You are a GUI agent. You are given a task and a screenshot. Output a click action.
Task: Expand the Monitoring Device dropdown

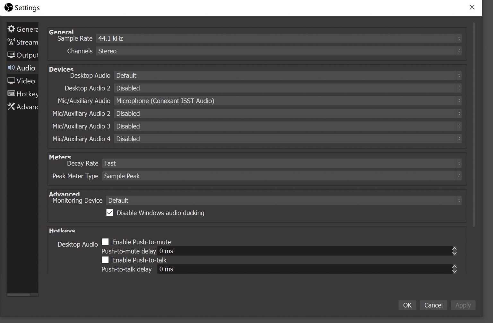pos(283,200)
